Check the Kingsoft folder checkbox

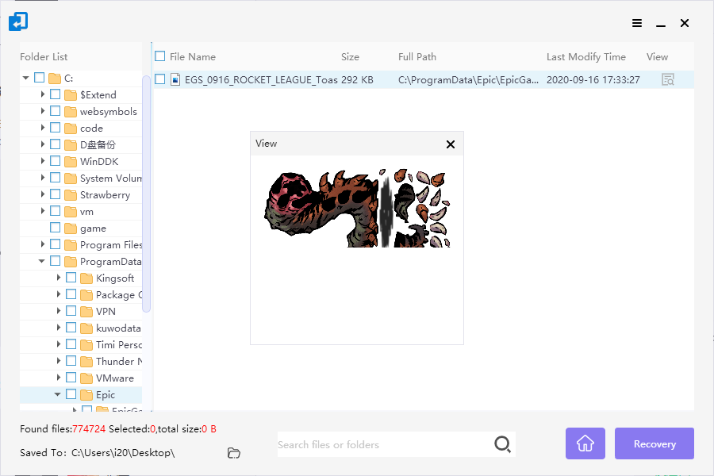(x=71, y=278)
